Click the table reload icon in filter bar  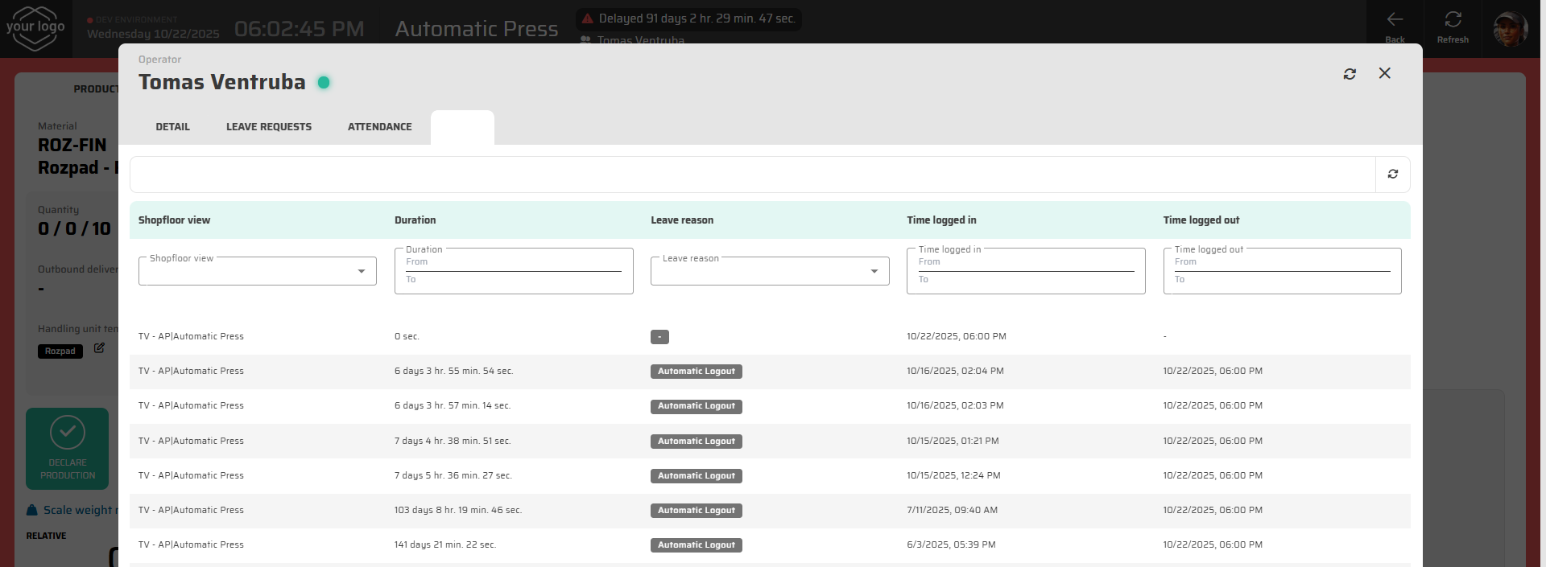click(1392, 175)
